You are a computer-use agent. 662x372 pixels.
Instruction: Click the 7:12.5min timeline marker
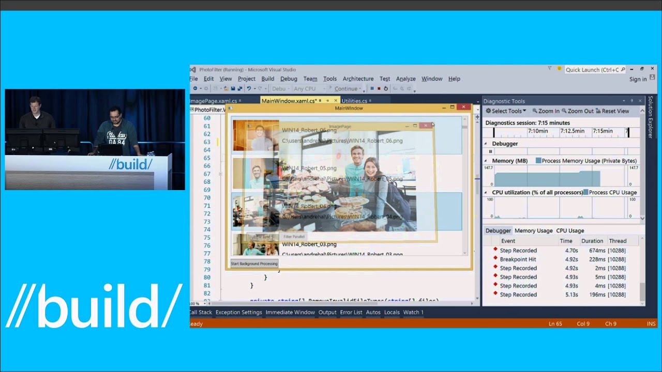[x=574, y=131]
